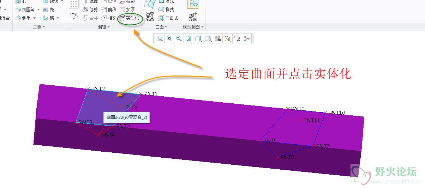Click the Merge (合并) tool

click(x=90, y=18)
